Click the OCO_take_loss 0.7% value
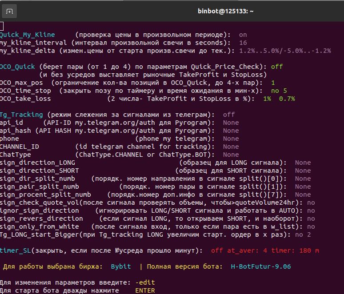Viewport: 344px width, 294px height. click(x=287, y=99)
